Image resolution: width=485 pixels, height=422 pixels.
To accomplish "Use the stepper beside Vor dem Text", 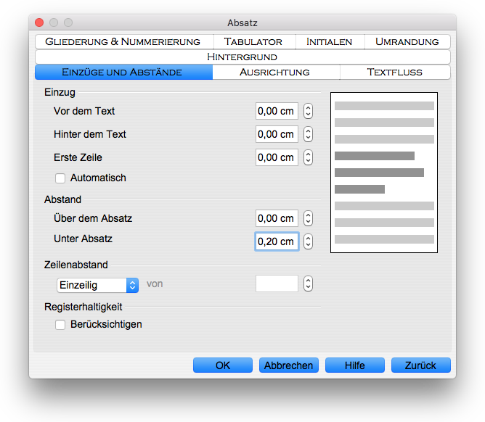I will tap(308, 111).
